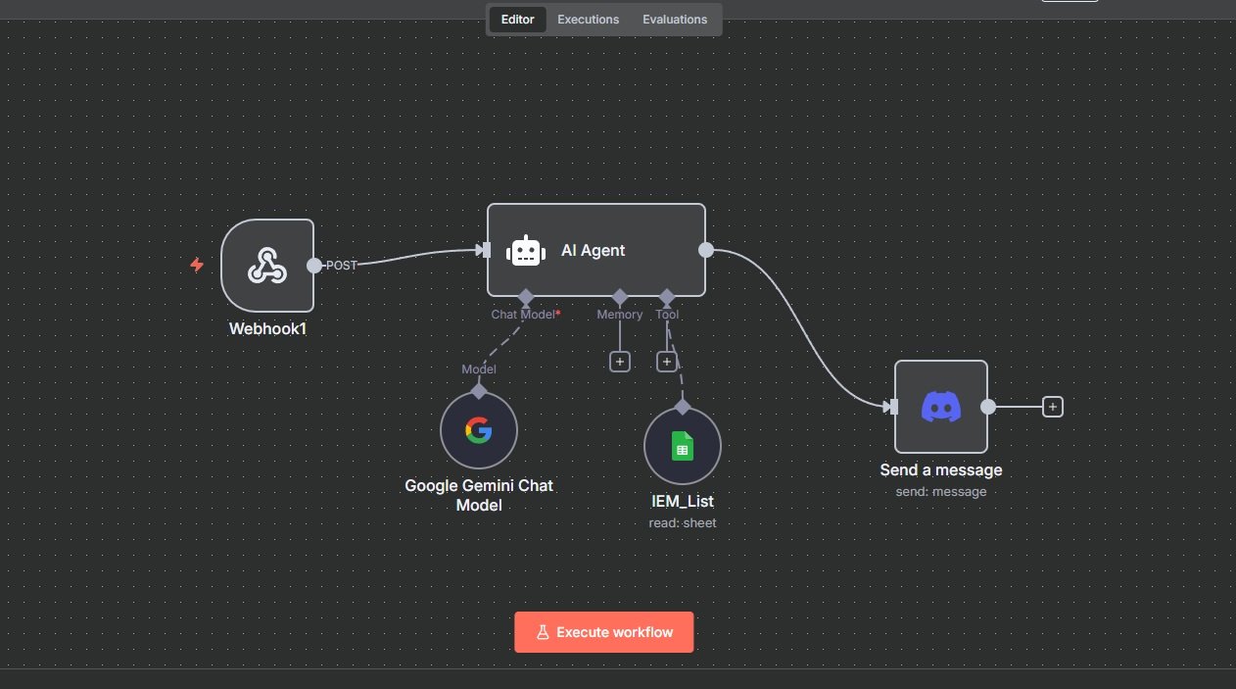This screenshot has height=689, width=1236.
Task: Select the Editor tab
Action: (x=517, y=19)
